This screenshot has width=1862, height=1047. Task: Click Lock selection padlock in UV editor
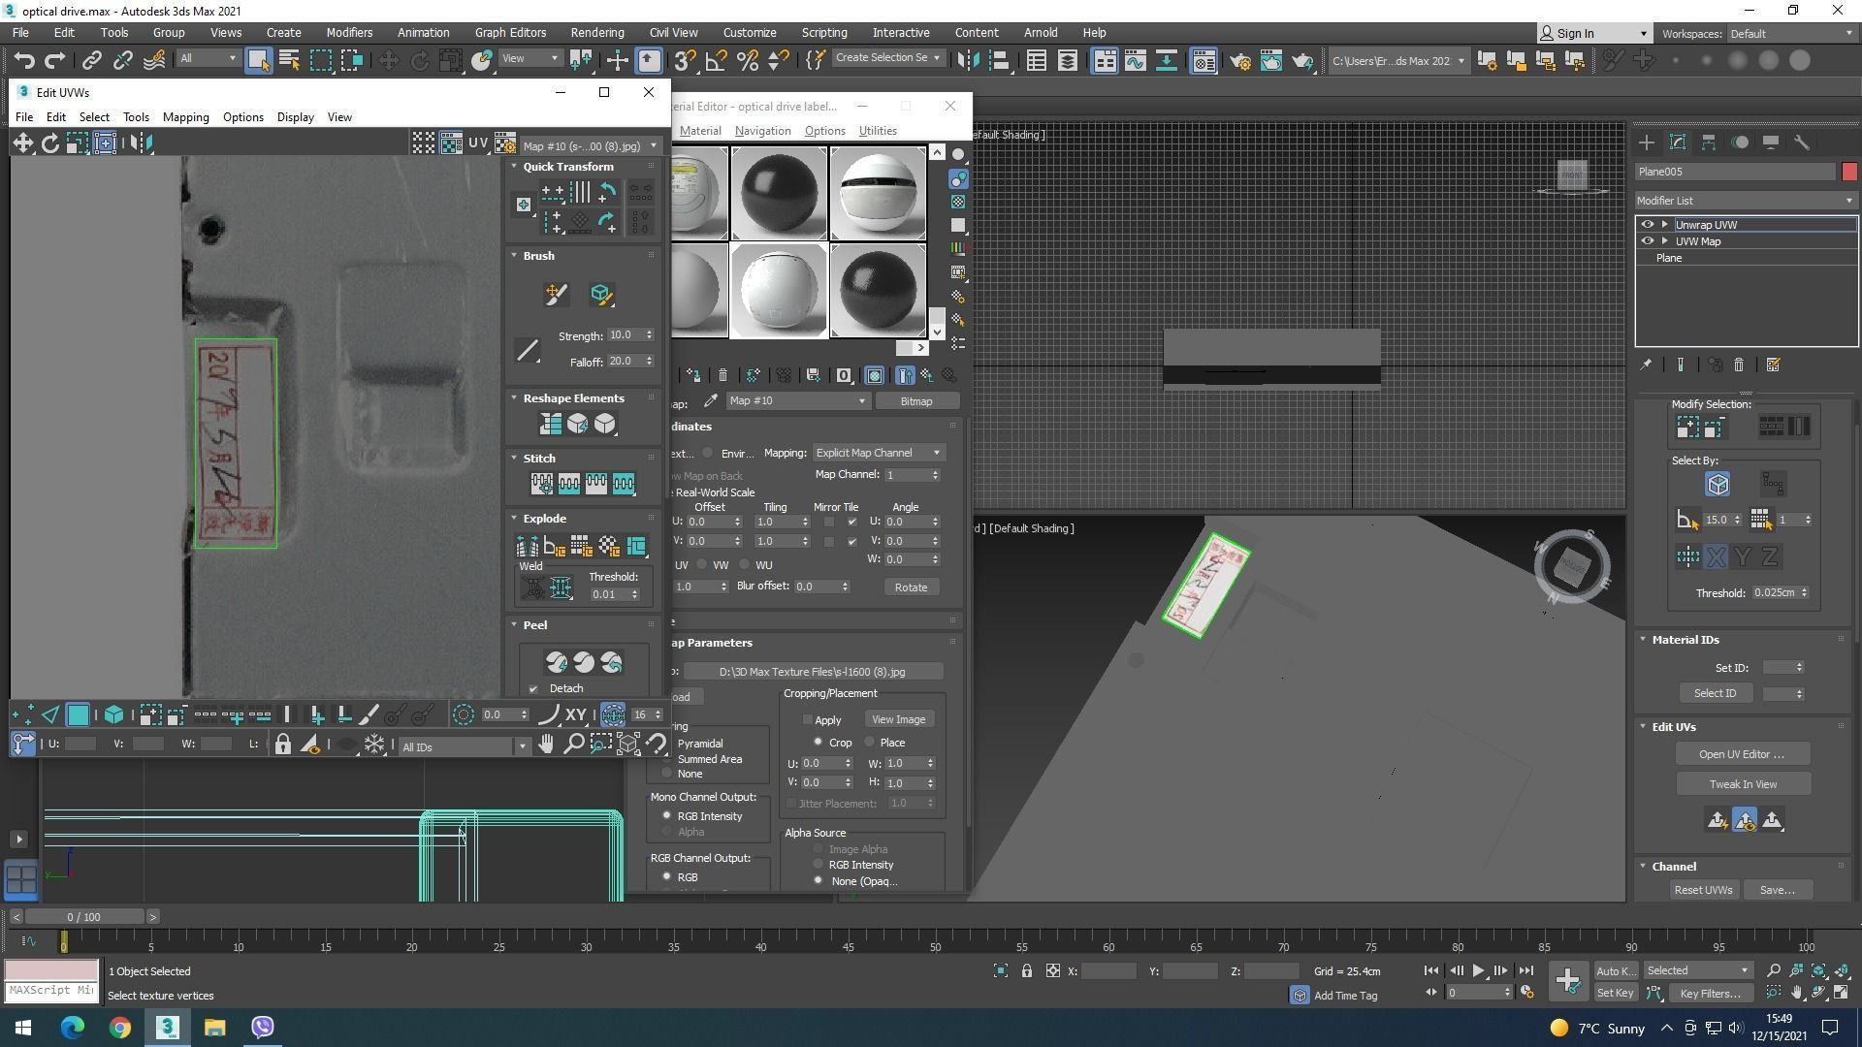282,745
